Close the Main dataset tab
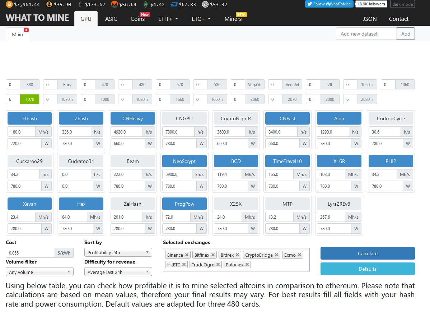The height and width of the screenshot is (312, 430). point(26,30)
